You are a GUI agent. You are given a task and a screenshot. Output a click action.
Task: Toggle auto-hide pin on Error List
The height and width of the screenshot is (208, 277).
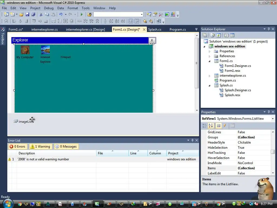pos(192,140)
